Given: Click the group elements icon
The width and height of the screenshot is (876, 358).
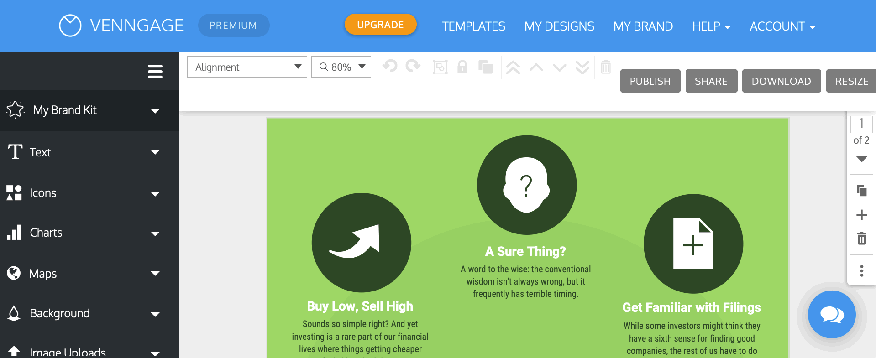Looking at the screenshot, I should point(440,67).
